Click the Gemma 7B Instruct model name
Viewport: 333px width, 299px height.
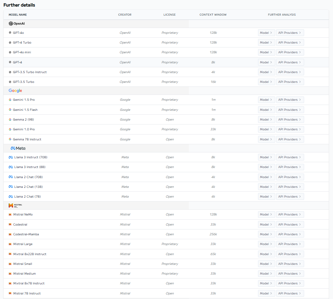(27, 139)
